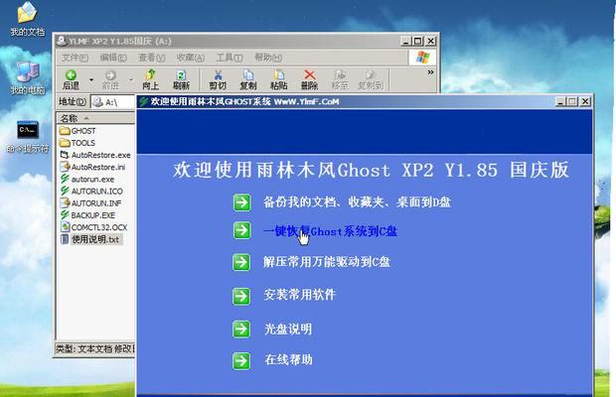This screenshot has width=616, height=397.
Task: Click 一键恢复Ghost系统到C盘 link
Action: pyautogui.click(x=331, y=231)
